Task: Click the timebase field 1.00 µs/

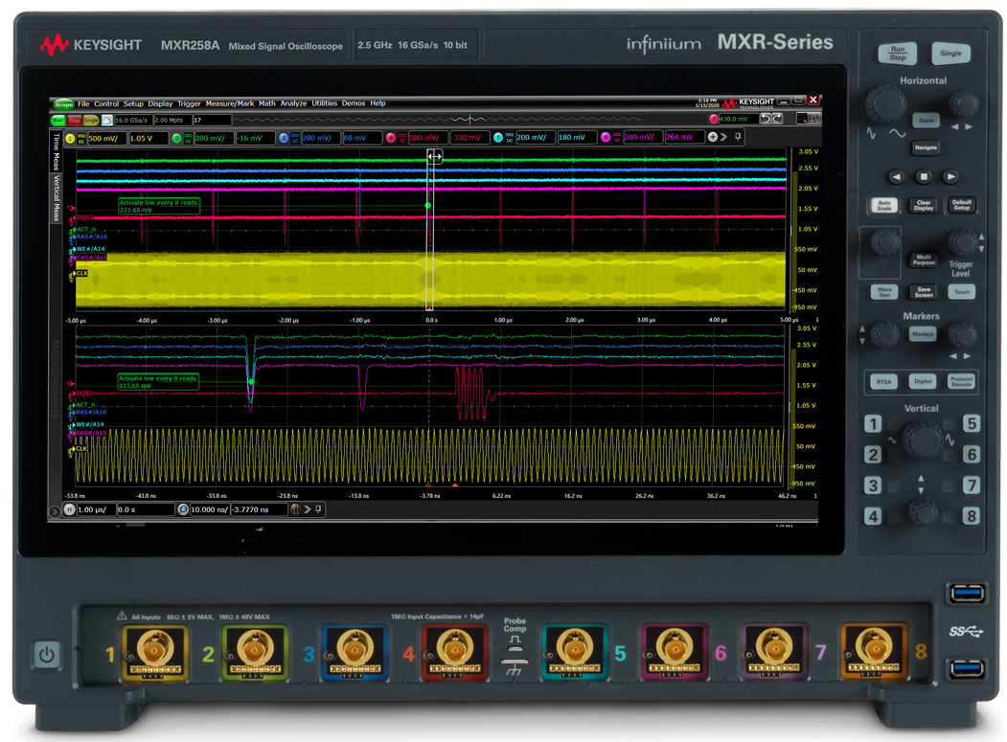Action: pyautogui.click(x=97, y=509)
